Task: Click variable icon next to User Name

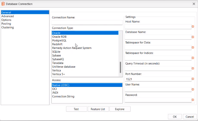Action: (x=193, y=89)
